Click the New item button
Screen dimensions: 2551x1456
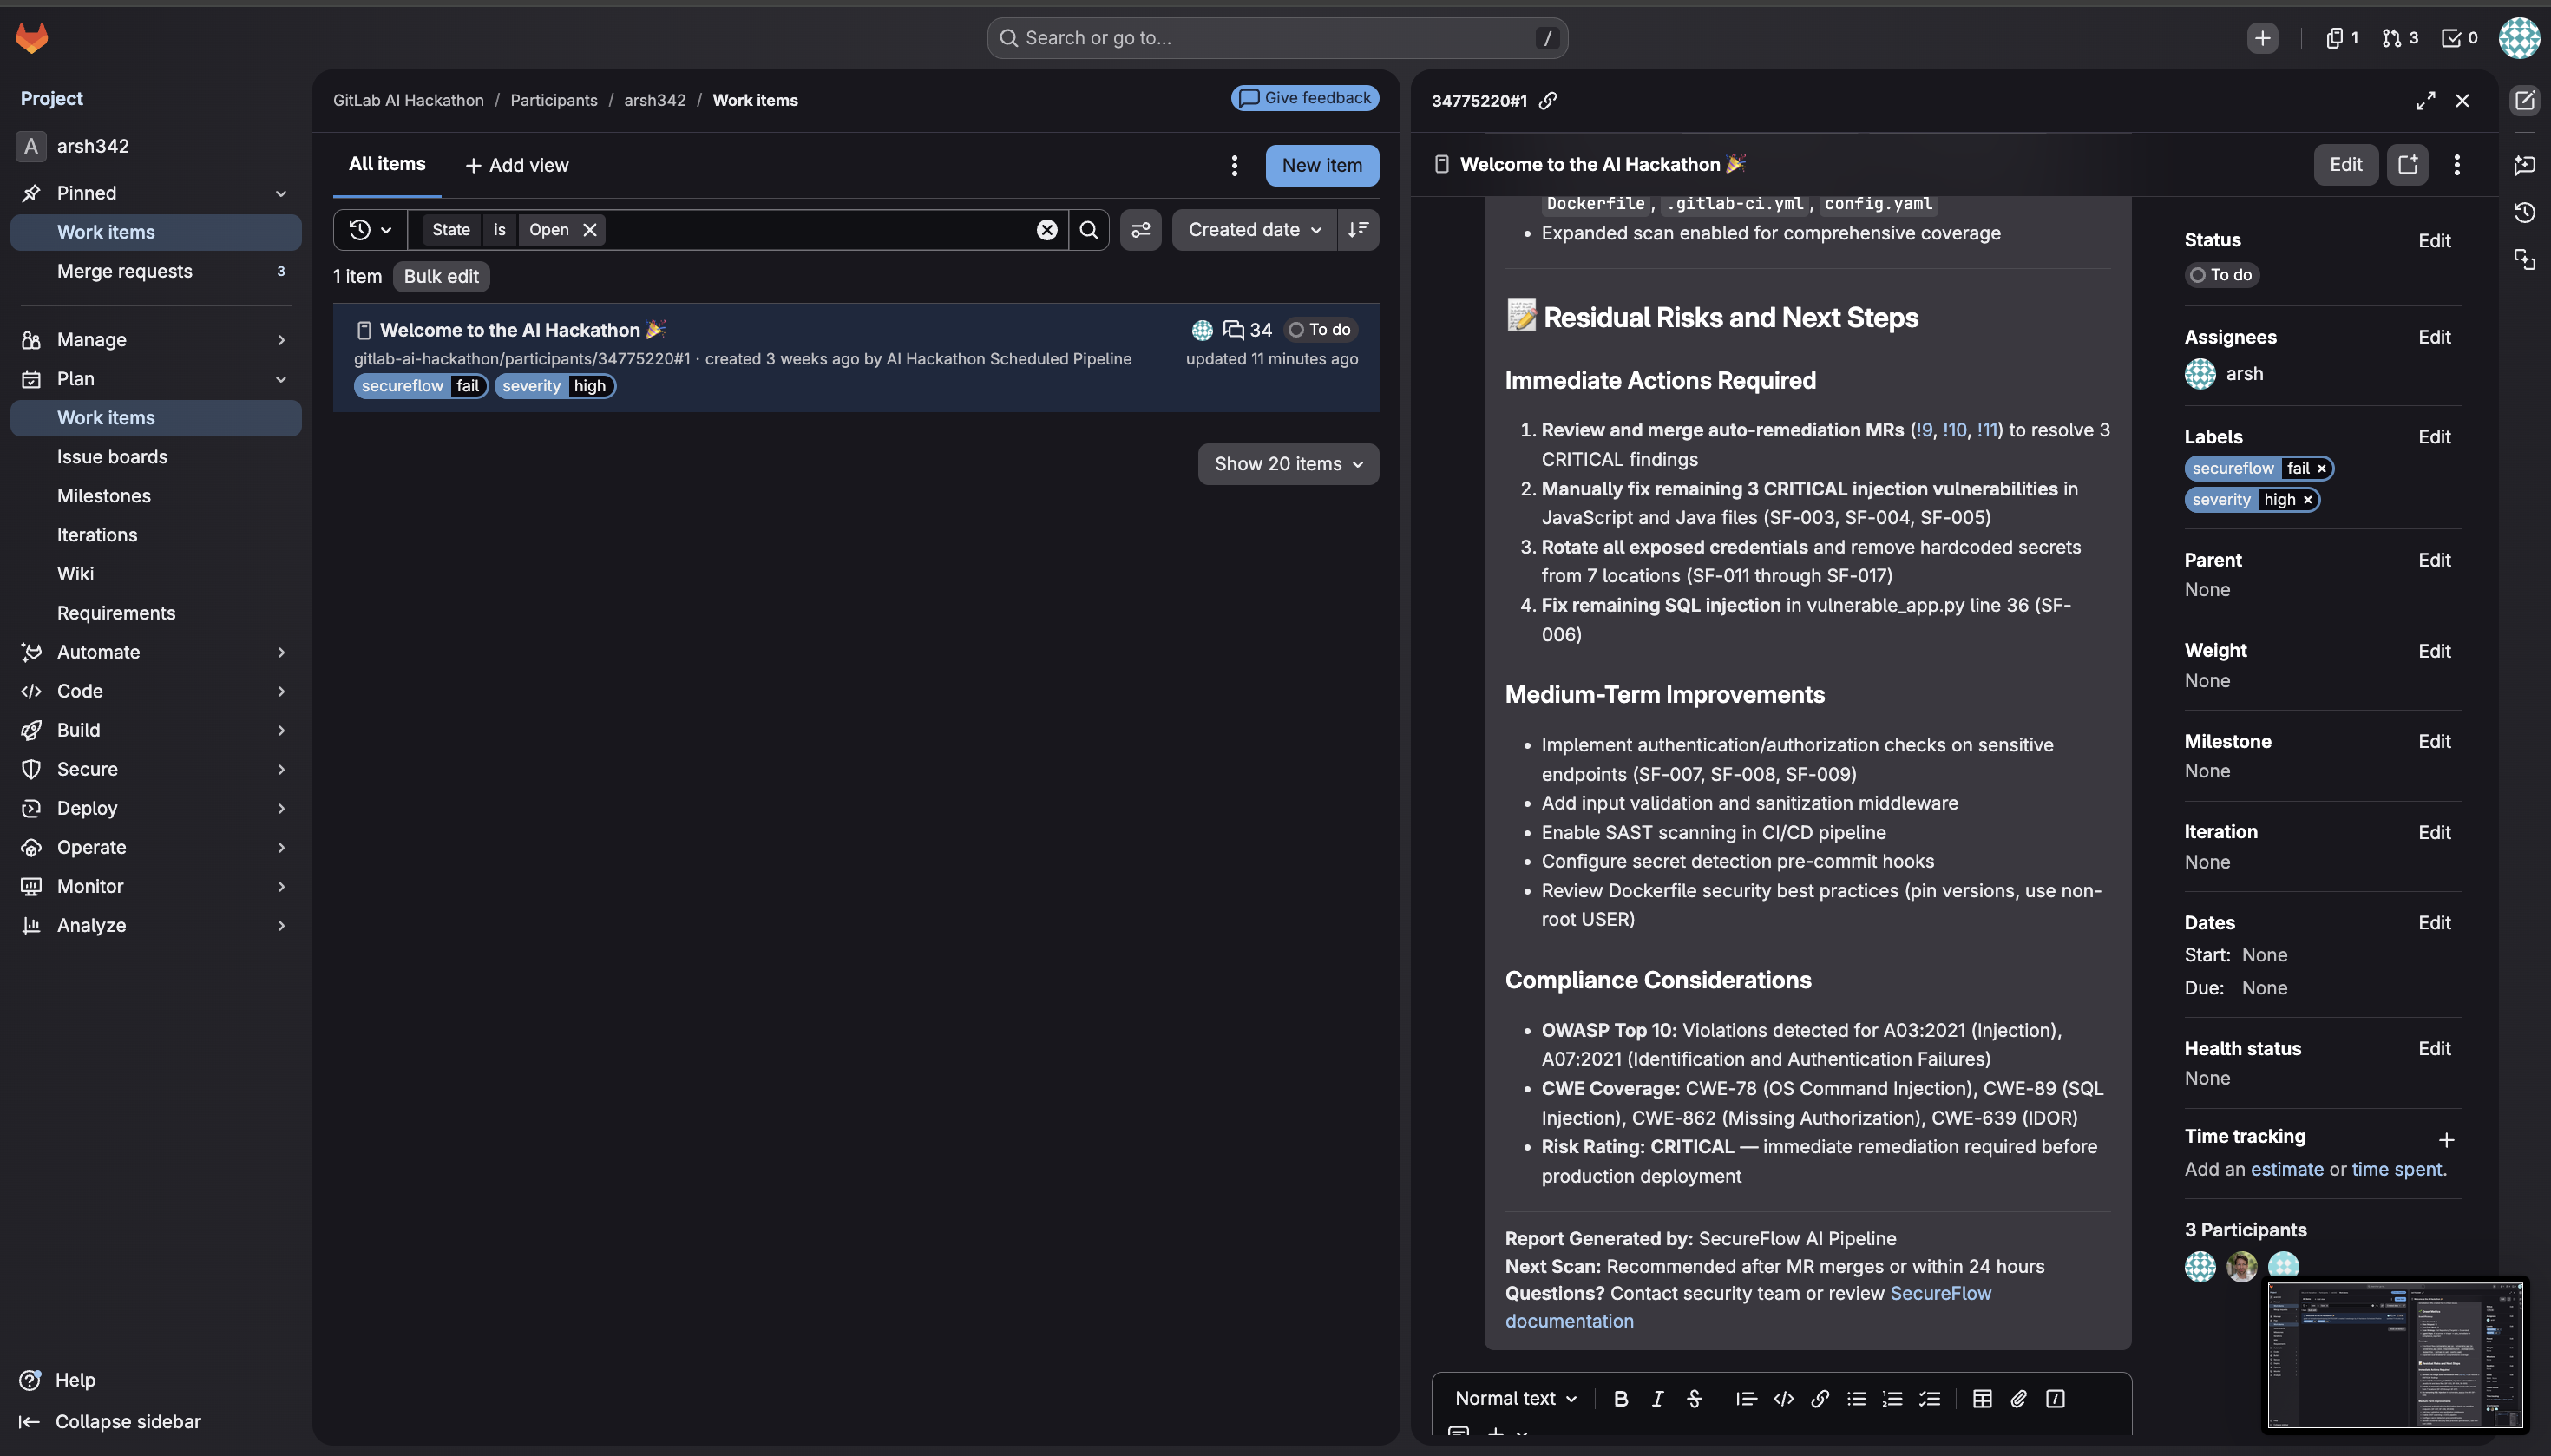pos(1321,166)
